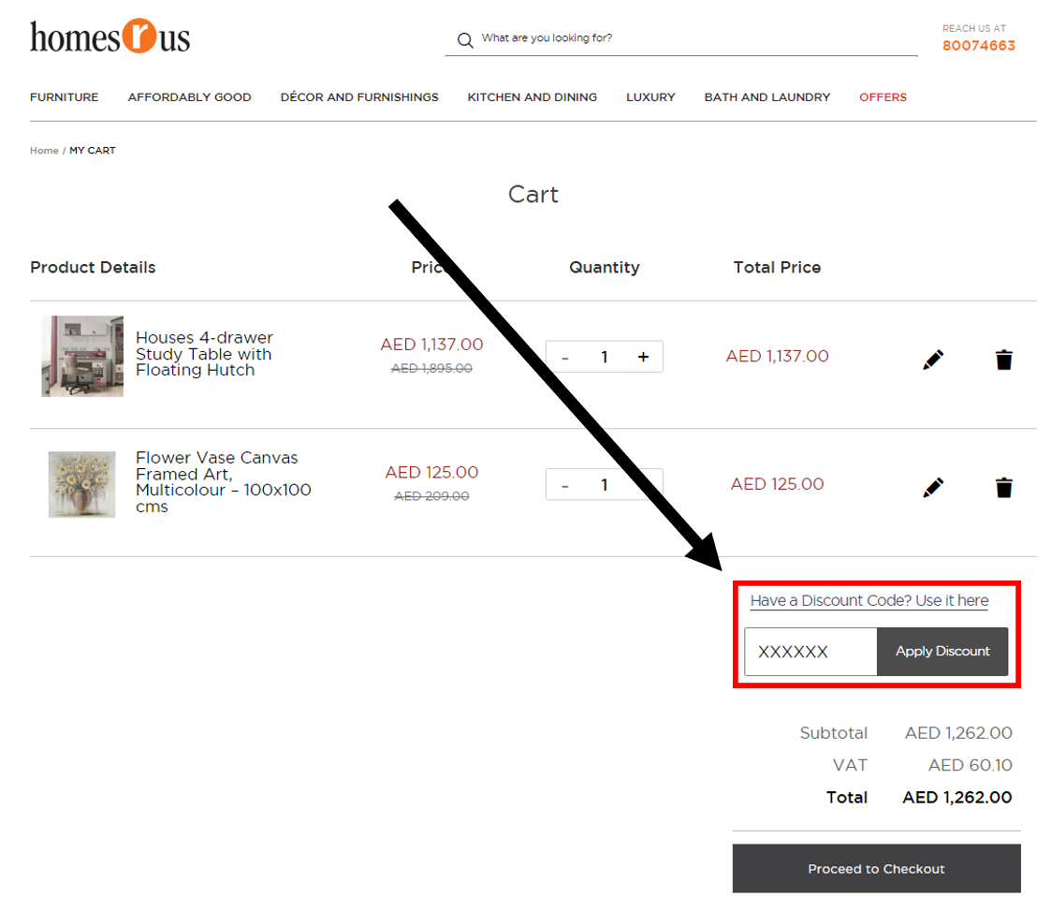Decrease Study Table quantity with minus

(565, 357)
